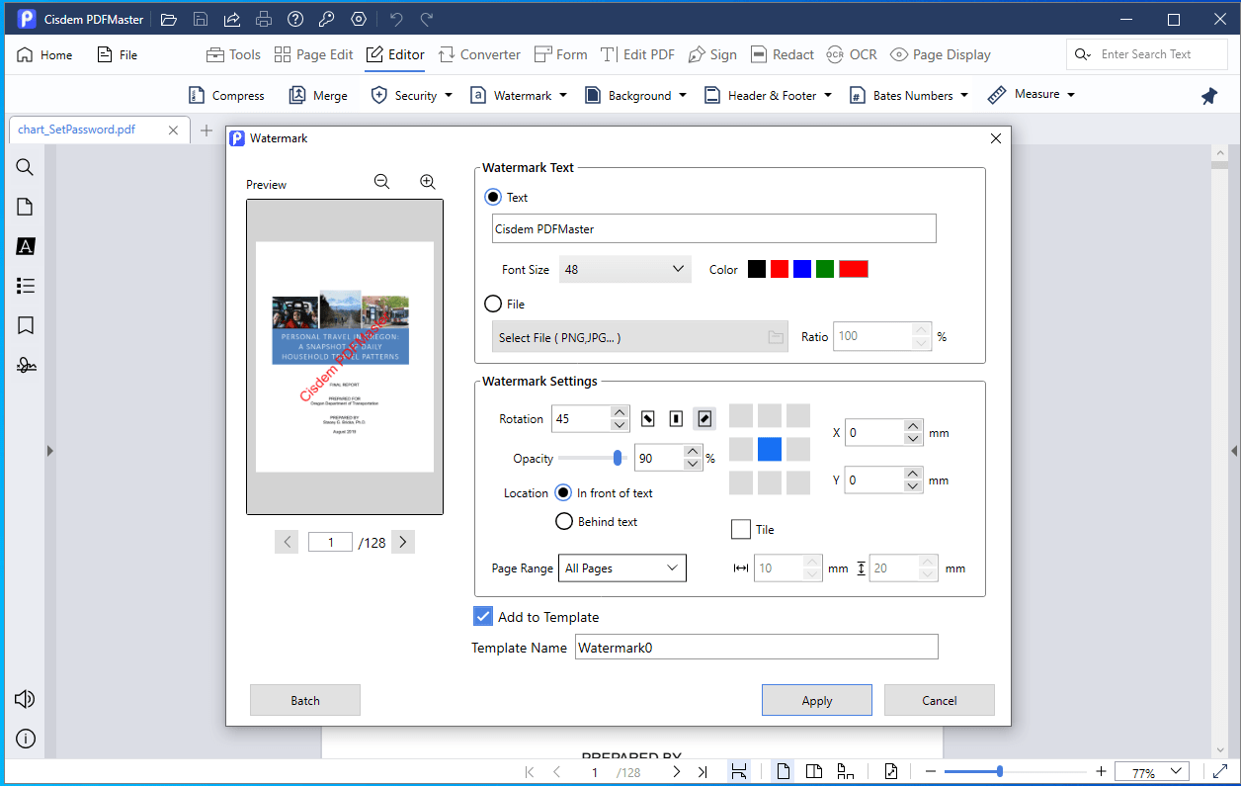Click the Share icon in title bar
The height and width of the screenshot is (786, 1241).
tap(232, 20)
